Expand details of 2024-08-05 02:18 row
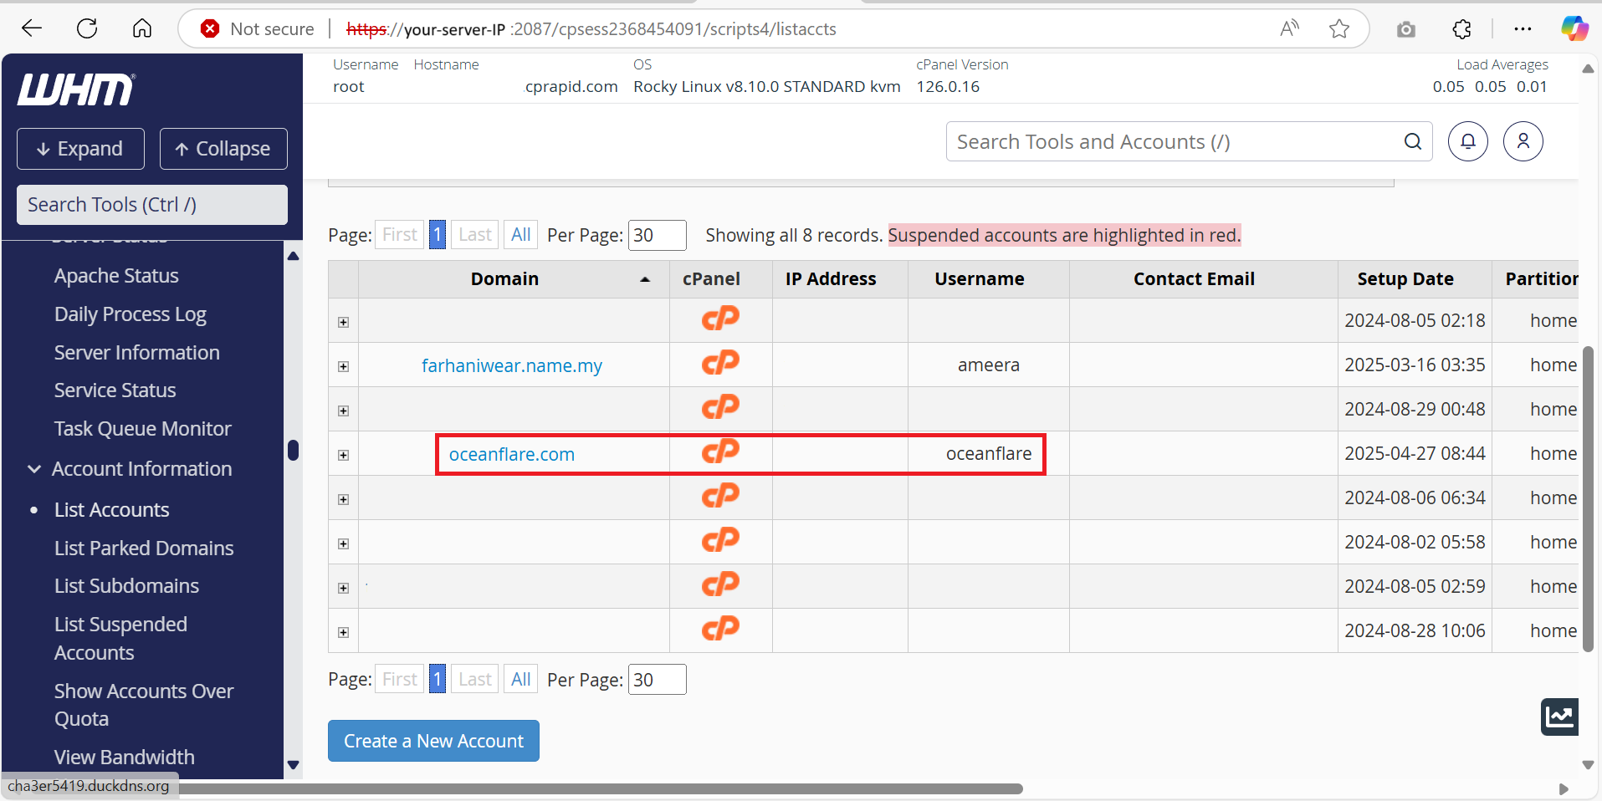 [343, 322]
